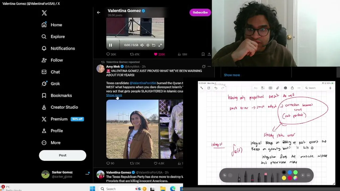Reply to Amy Mek's post with 90 comments
The image size is (340, 191).
pos(110,163)
